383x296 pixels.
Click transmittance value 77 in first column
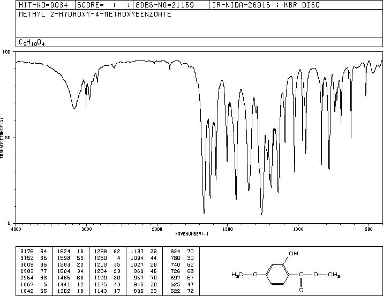(43, 271)
